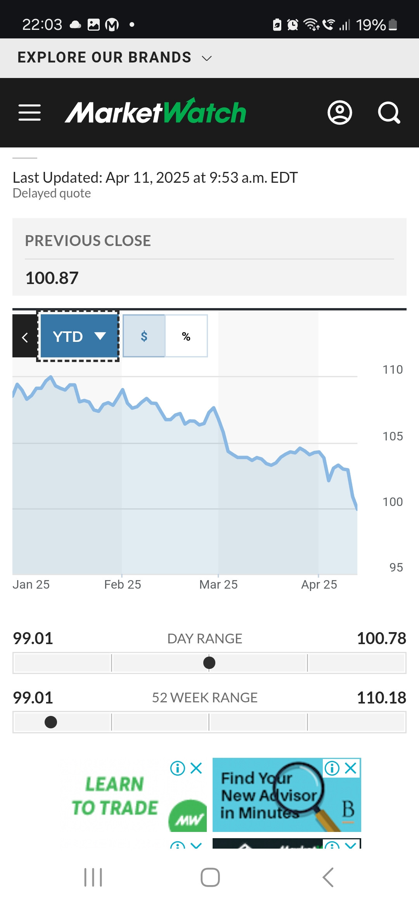
Task: Open the user account profile icon
Action: pyautogui.click(x=340, y=113)
